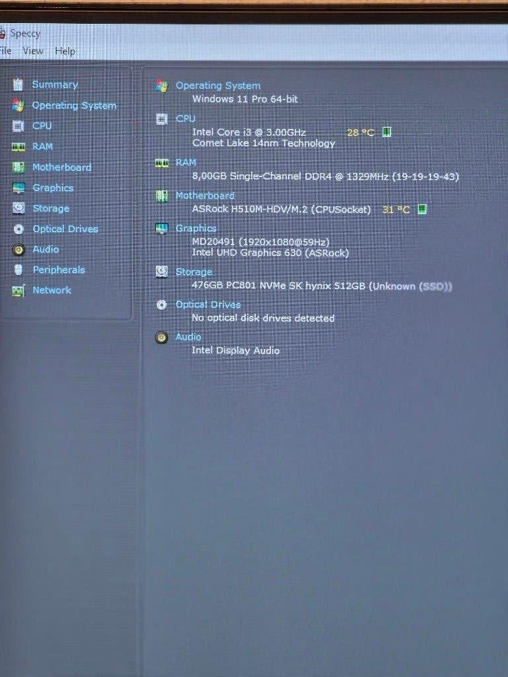The width and height of the screenshot is (508, 677).
Task: Click the 8,00GB Single-Channel DDR4 text
Action: [x=325, y=176]
